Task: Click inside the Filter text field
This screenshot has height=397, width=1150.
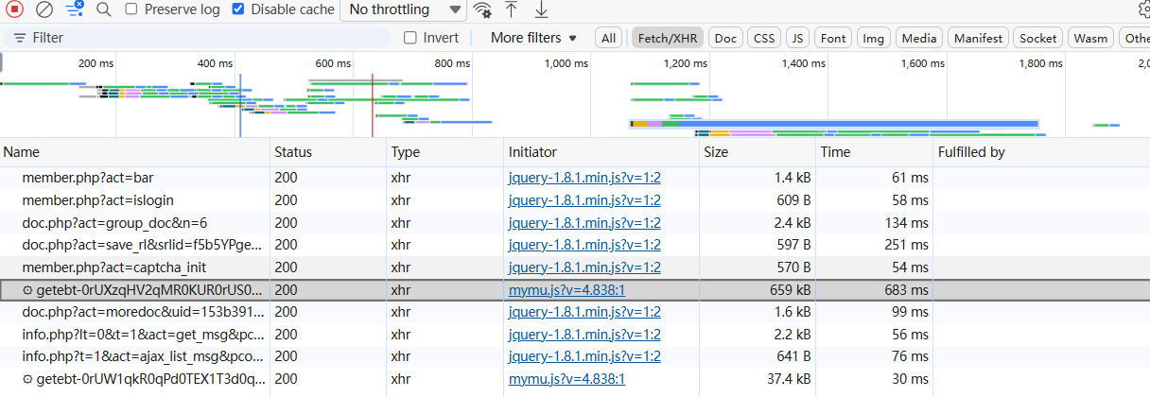Action: (208, 38)
